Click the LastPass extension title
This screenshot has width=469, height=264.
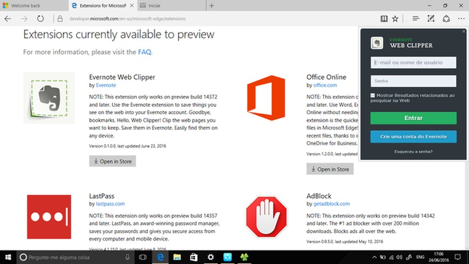point(102,196)
